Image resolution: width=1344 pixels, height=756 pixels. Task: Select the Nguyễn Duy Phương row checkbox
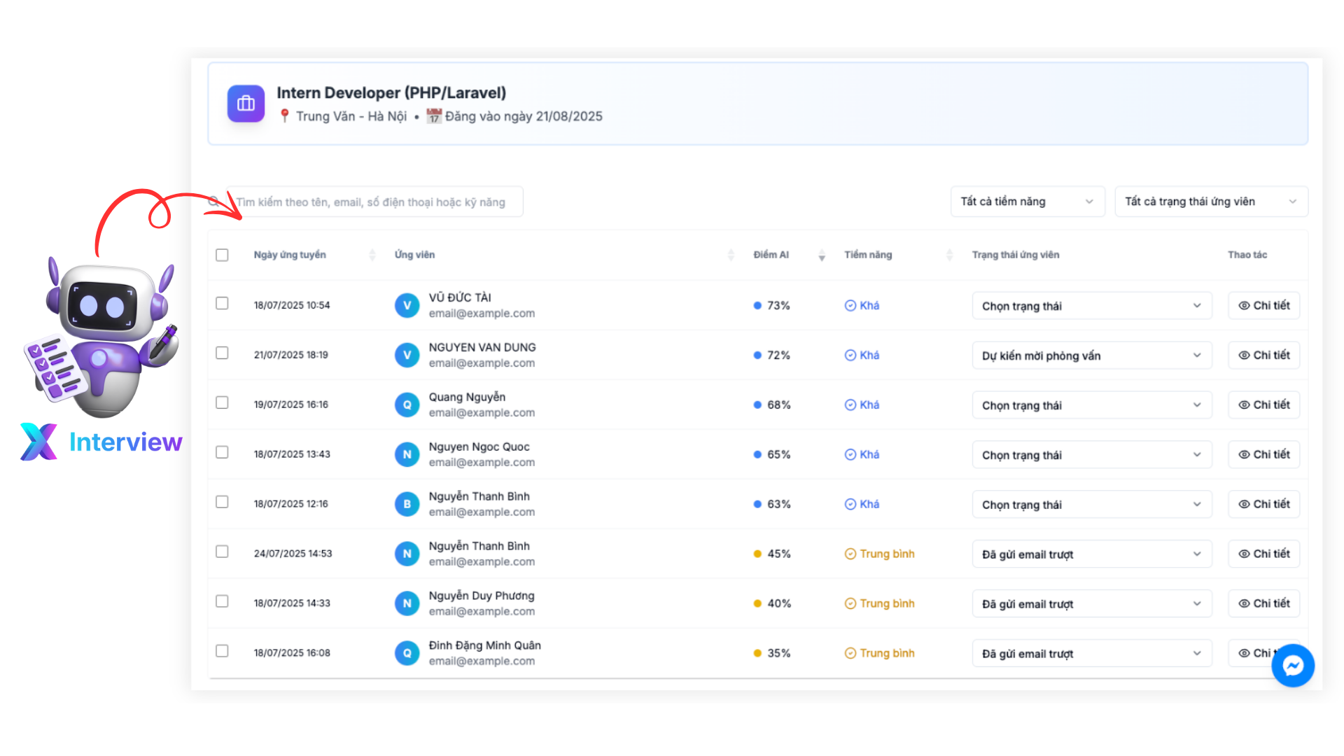222,601
